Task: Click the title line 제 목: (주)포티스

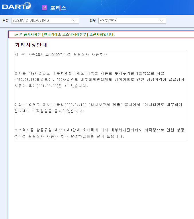Action: coord(61,54)
